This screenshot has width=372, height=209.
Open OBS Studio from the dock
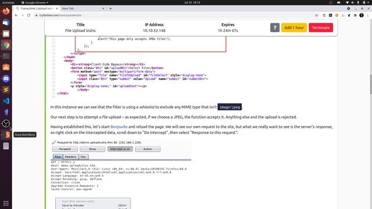tap(6, 124)
